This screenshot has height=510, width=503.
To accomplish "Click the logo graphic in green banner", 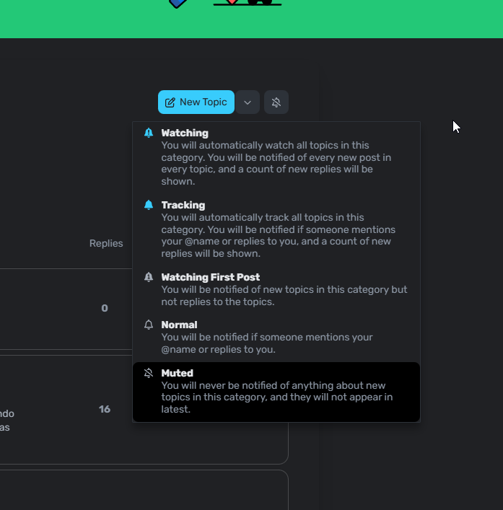I will pyautogui.click(x=224, y=3).
